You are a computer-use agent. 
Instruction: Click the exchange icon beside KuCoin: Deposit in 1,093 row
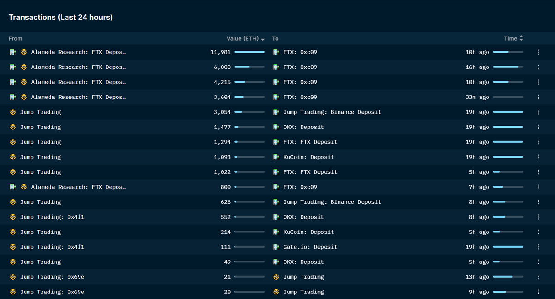[277, 157]
